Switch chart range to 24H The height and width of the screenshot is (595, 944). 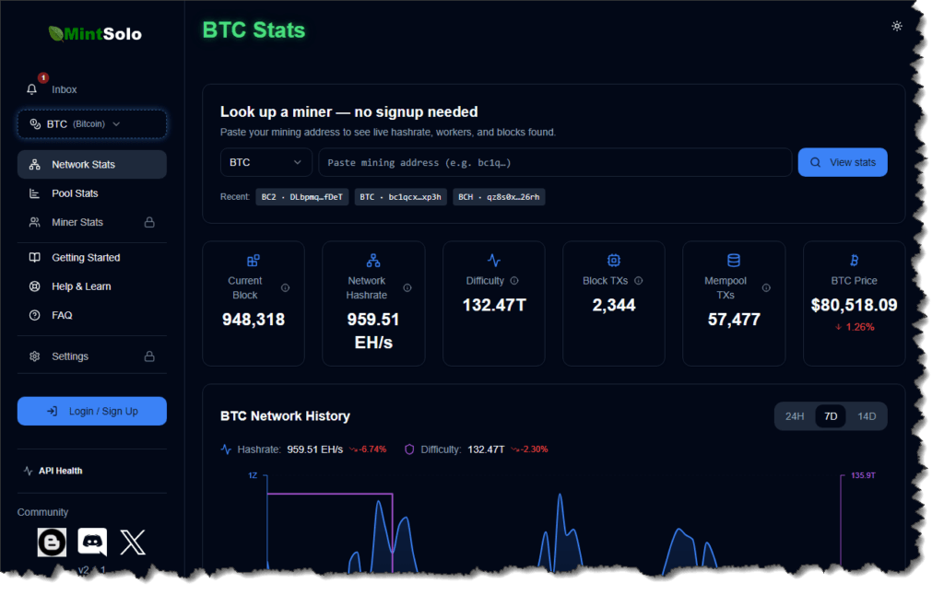795,416
